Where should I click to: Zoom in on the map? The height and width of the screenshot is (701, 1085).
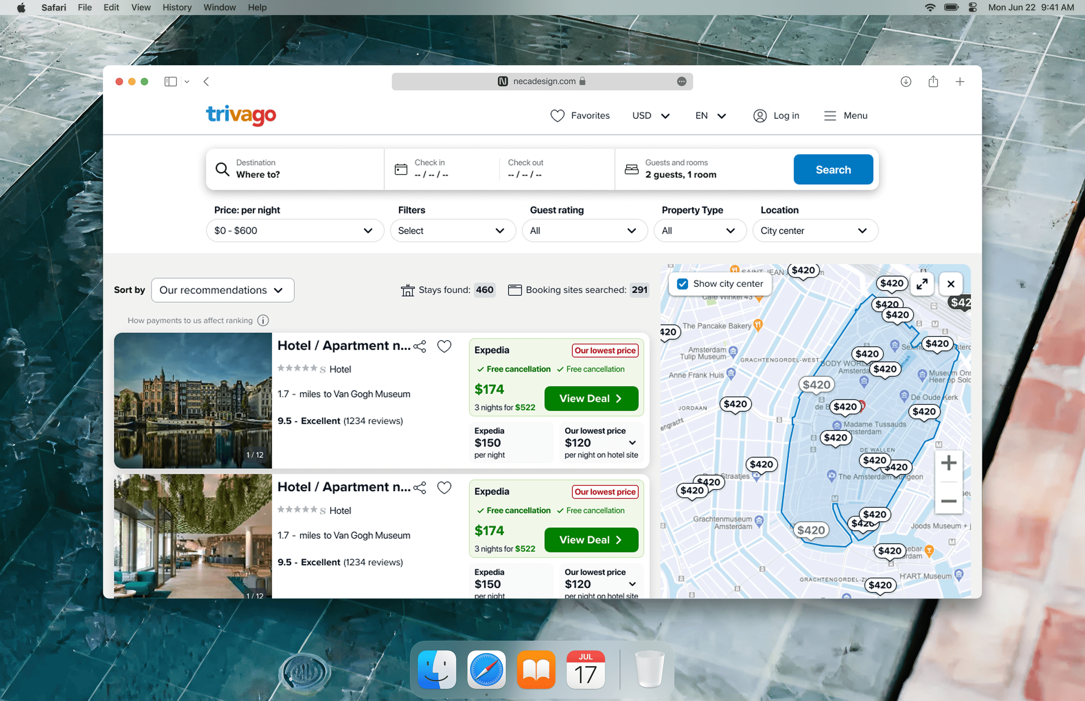(948, 463)
